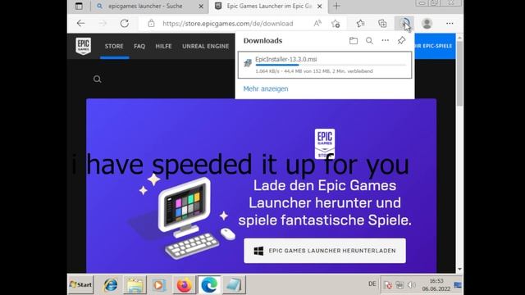Click the browser forward arrow

click(103, 24)
